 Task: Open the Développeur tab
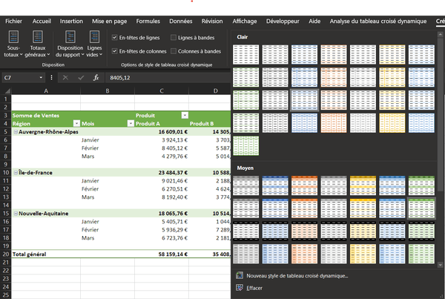283,22
